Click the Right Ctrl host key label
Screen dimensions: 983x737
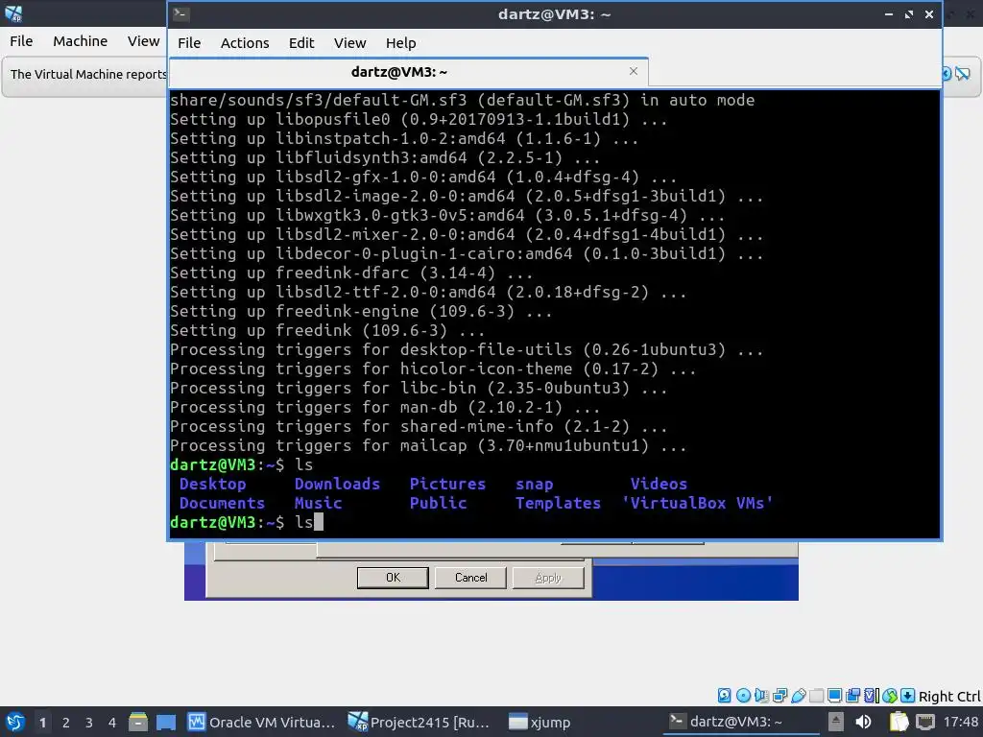click(x=949, y=697)
